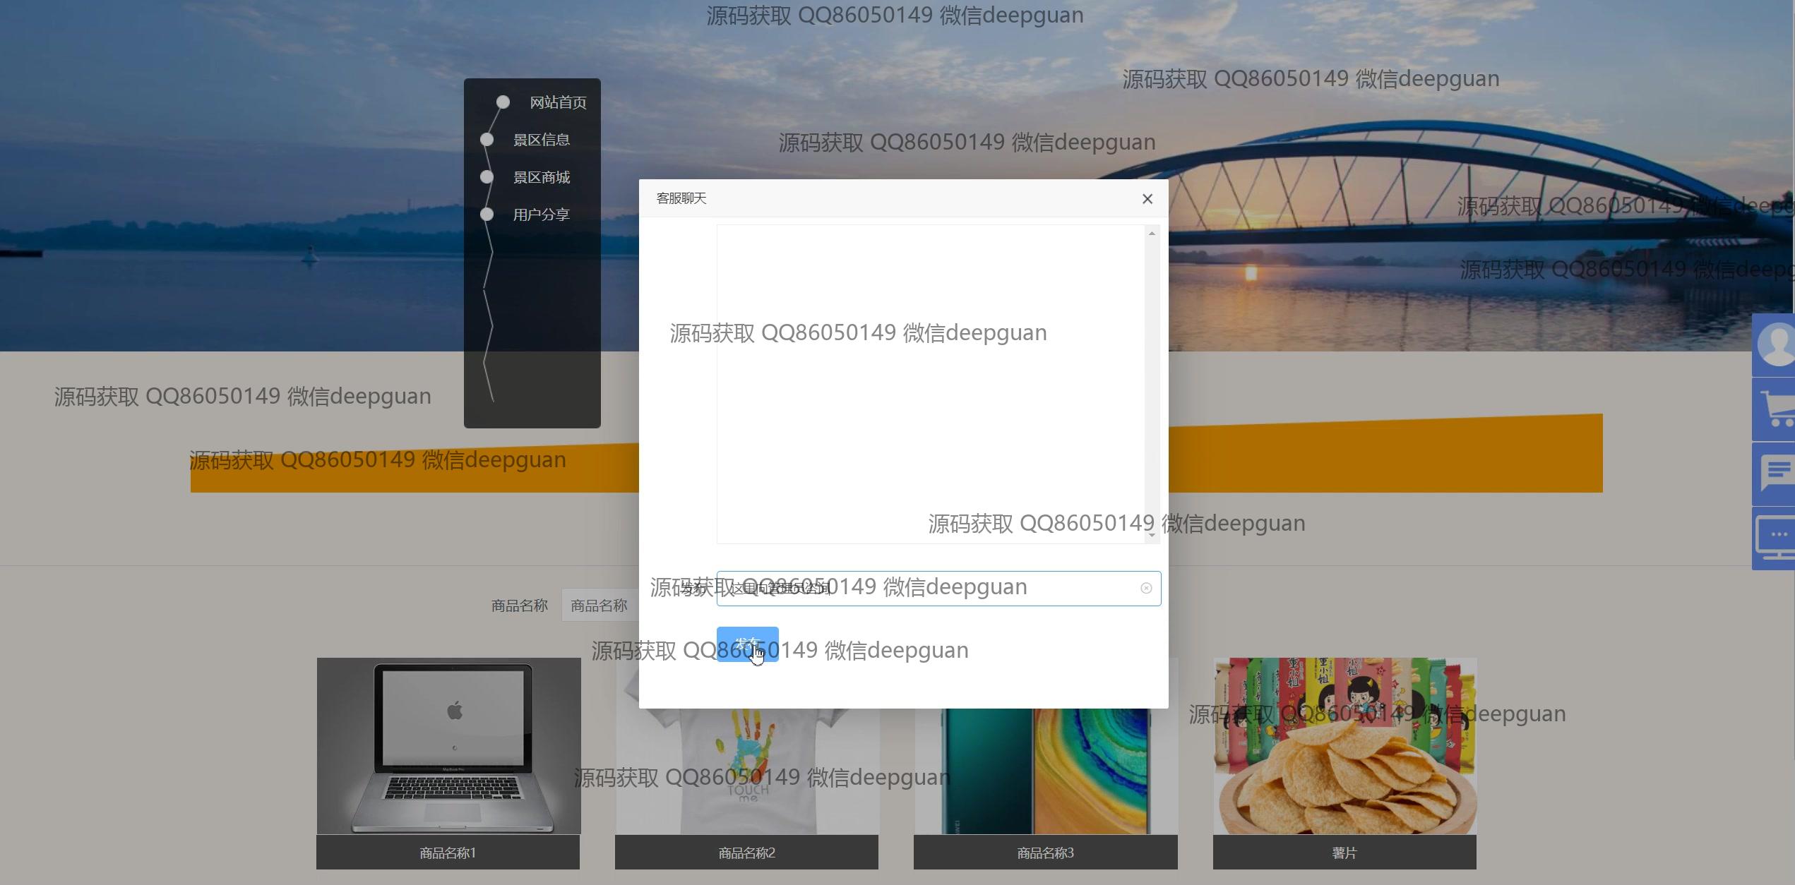Click the 商品名称 search field

[x=600, y=606]
